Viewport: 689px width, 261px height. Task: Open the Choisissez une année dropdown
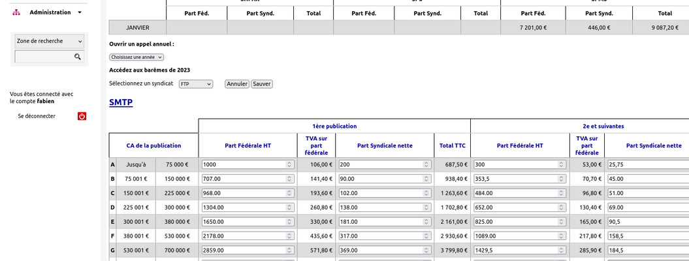(136, 57)
